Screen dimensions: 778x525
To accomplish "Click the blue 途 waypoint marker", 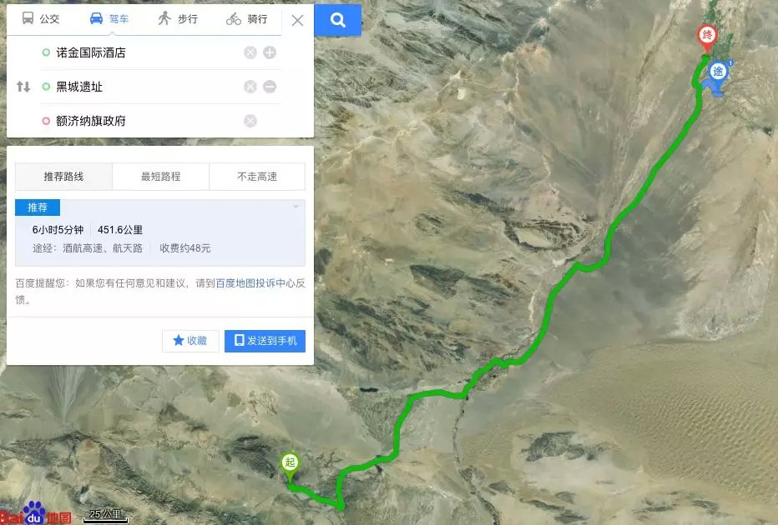I will 718,72.
